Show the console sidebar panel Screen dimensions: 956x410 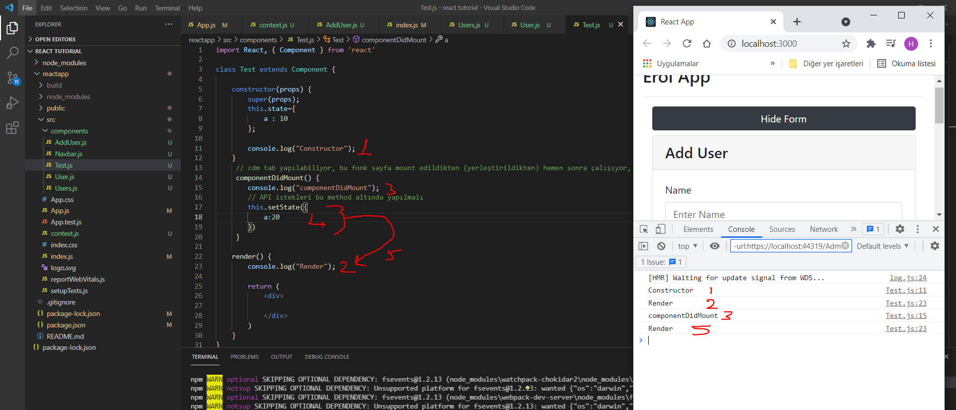(x=643, y=246)
